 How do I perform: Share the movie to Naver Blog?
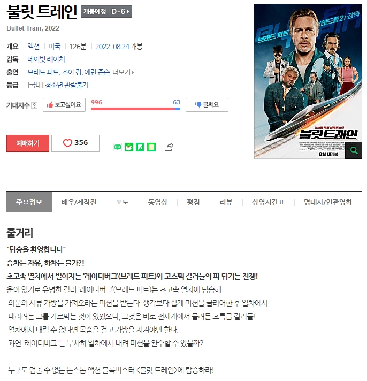pos(118,147)
